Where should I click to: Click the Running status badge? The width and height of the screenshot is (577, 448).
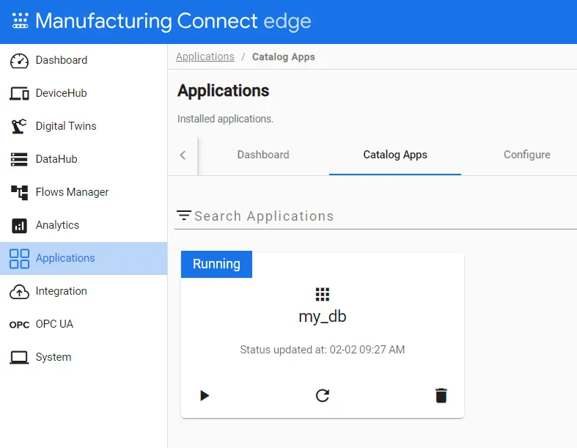[216, 264]
